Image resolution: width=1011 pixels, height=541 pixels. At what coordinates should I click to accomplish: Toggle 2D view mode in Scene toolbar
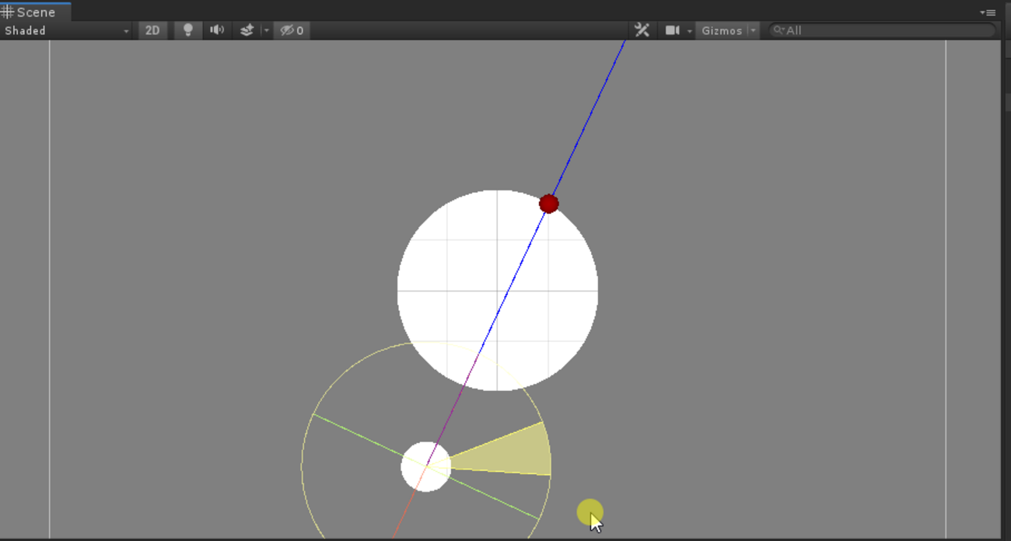click(x=152, y=30)
